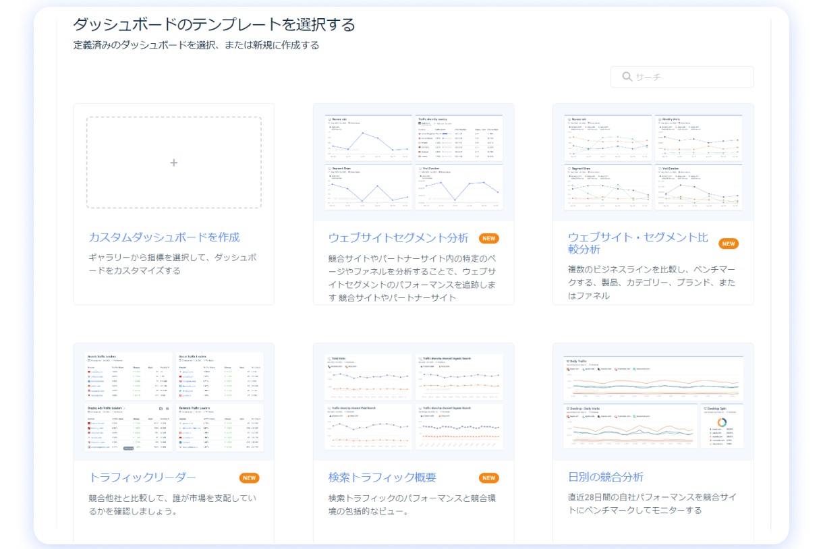
Task: Click the search magnifier icon
Action: [627, 77]
